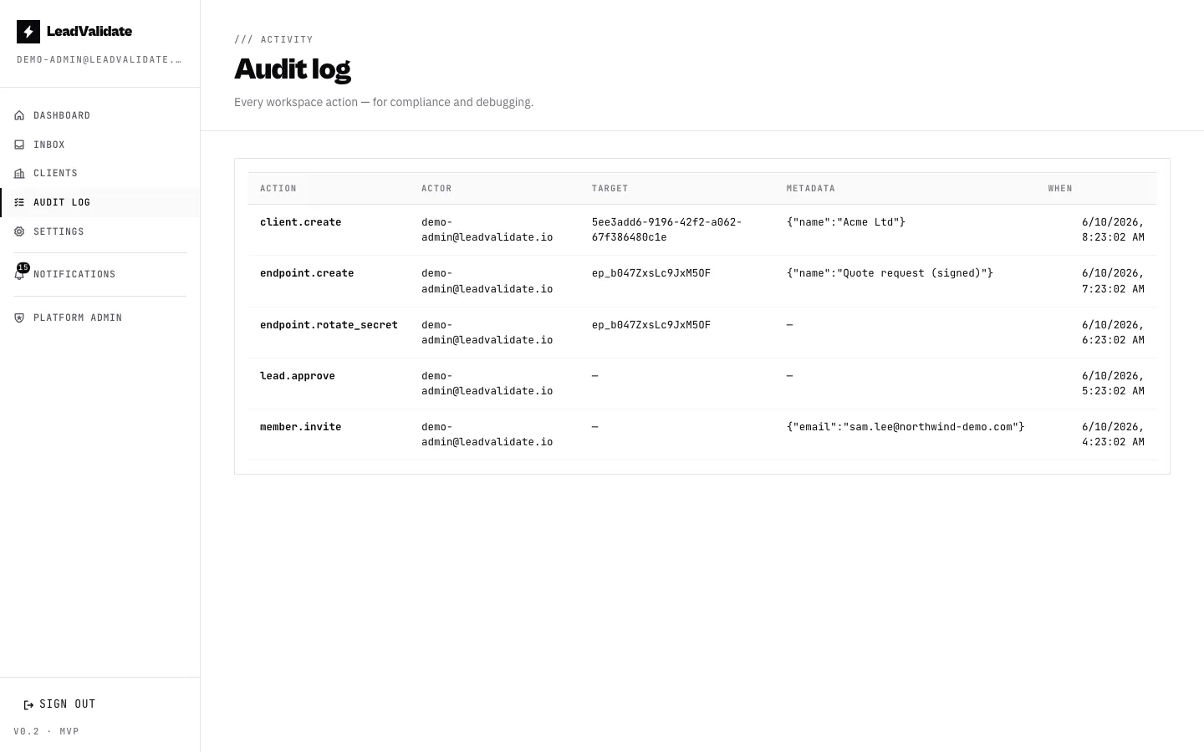Click the Dashboard home icon

click(19, 115)
